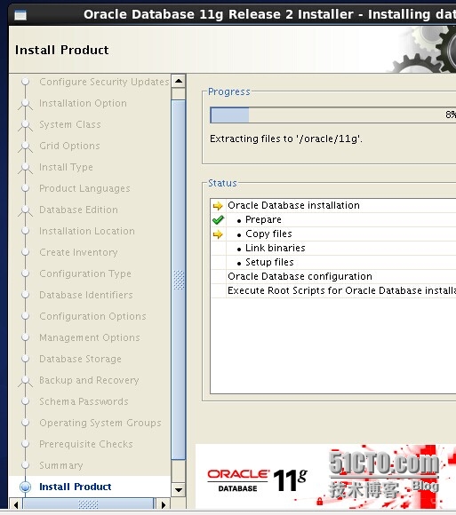Click Oracle Database installation status row
Viewport: 456px width, 515px height.
[333, 206]
